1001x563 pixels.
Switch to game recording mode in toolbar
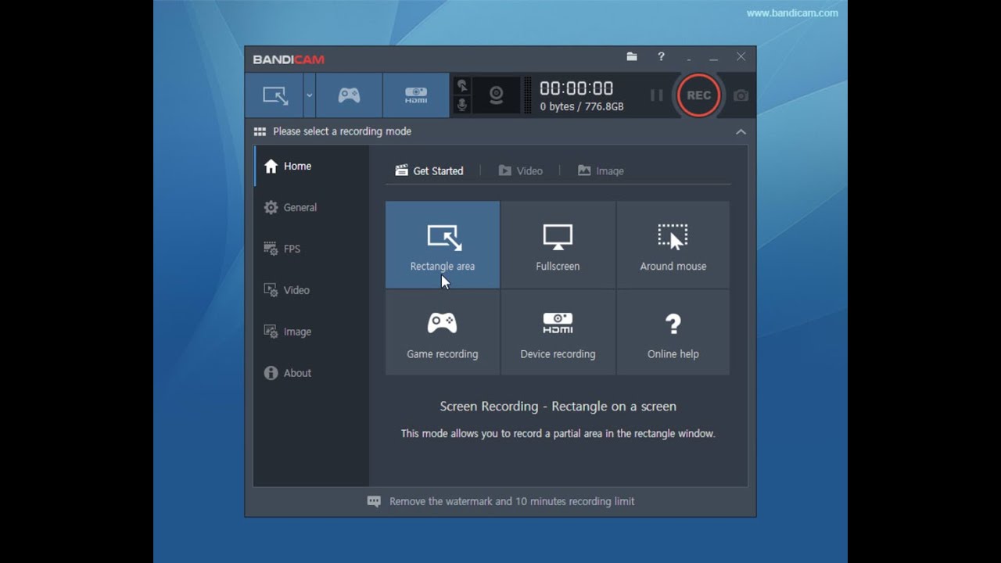click(349, 95)
